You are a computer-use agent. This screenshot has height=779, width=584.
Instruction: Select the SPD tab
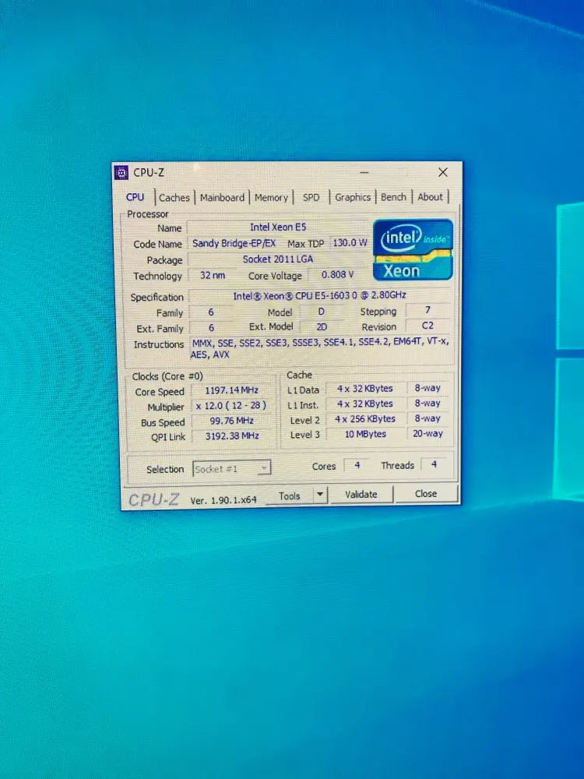pos(311,198)
